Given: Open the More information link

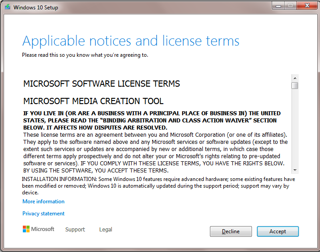Looking at the screenshot, I should click(43, 201).
